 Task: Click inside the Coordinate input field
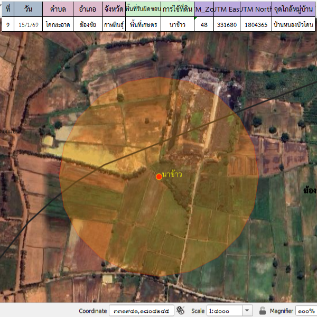point(141,311)
